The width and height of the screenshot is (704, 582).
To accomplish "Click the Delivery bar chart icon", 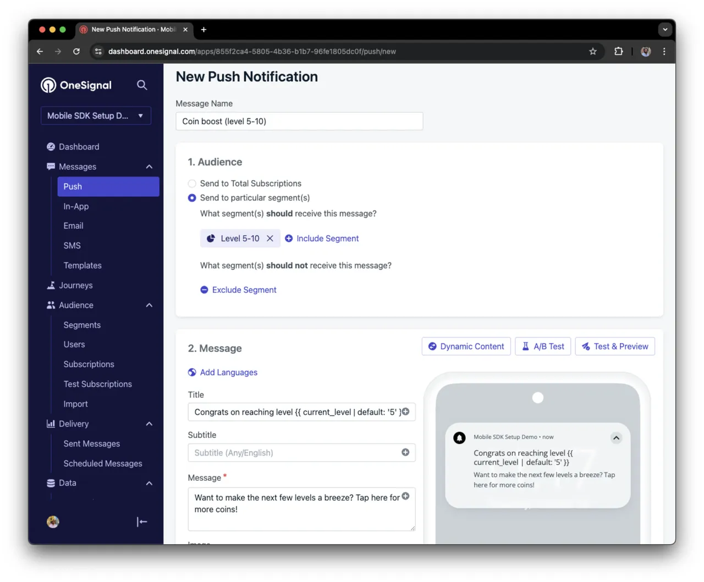I will click(x=51, y=424).
